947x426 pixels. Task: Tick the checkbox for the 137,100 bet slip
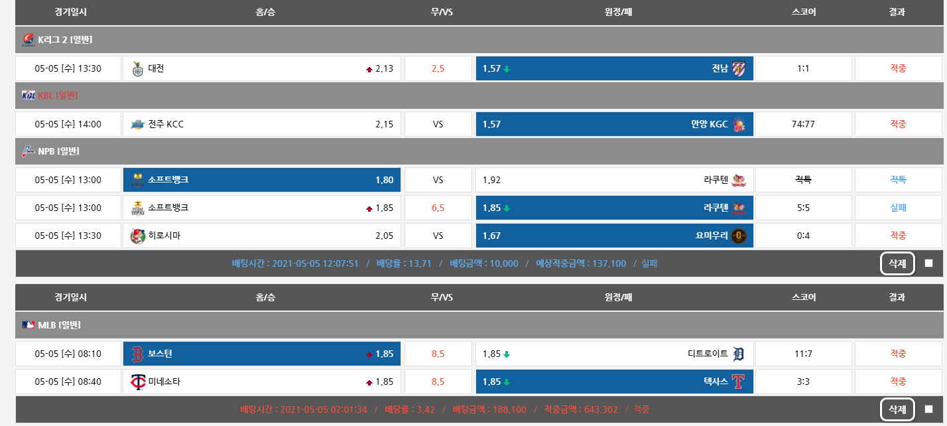click(x=928, y=263)
